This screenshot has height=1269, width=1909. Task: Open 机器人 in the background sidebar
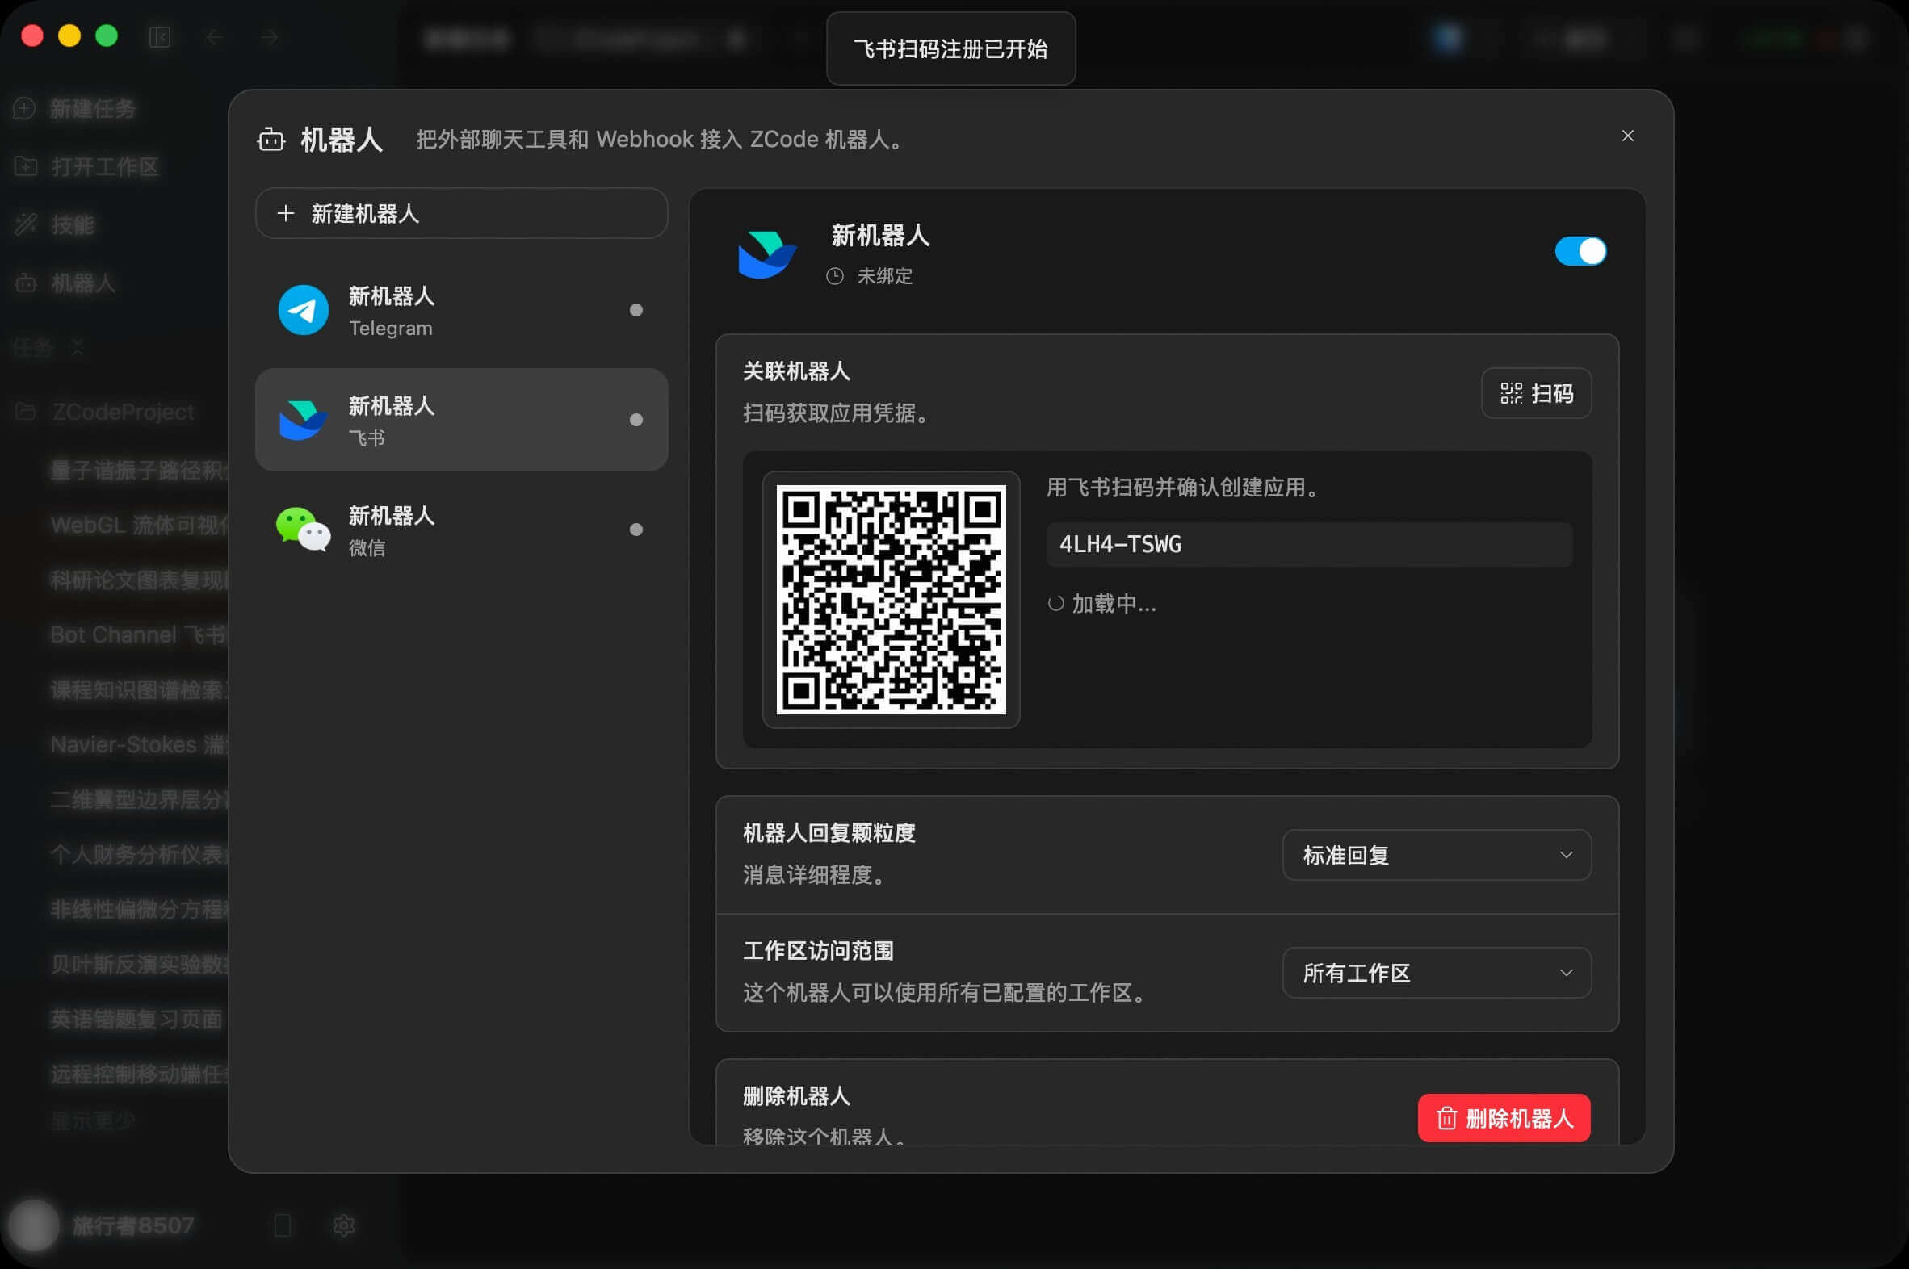click(65, 283)
